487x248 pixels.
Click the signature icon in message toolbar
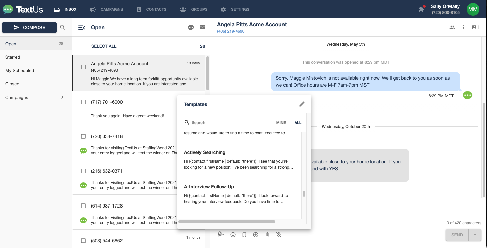221,235
